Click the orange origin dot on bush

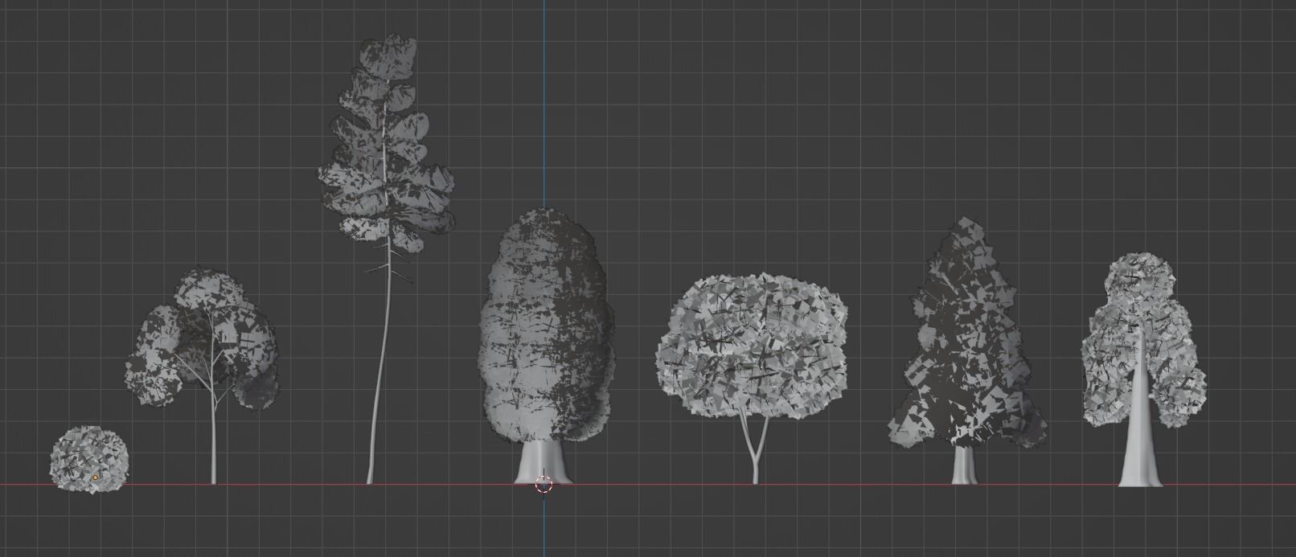[x=95, y=477]
